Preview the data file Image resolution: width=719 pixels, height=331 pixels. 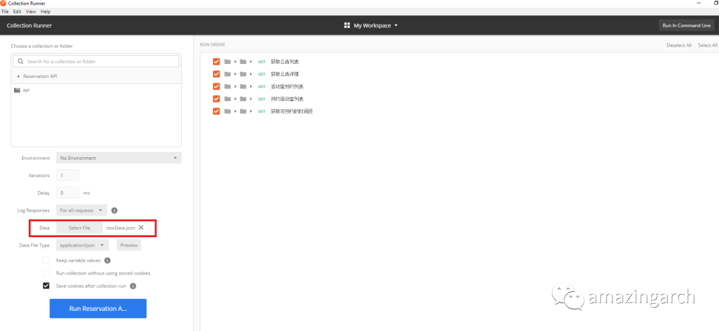[129, 245]
